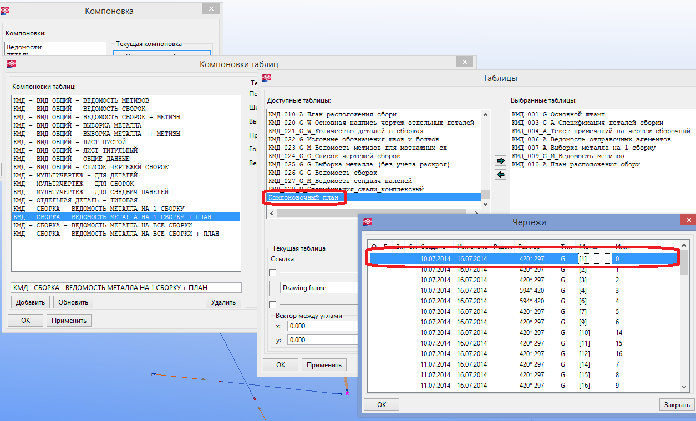Click green right arrow to add table
696x421 pixels.
[x=500, y=161]
